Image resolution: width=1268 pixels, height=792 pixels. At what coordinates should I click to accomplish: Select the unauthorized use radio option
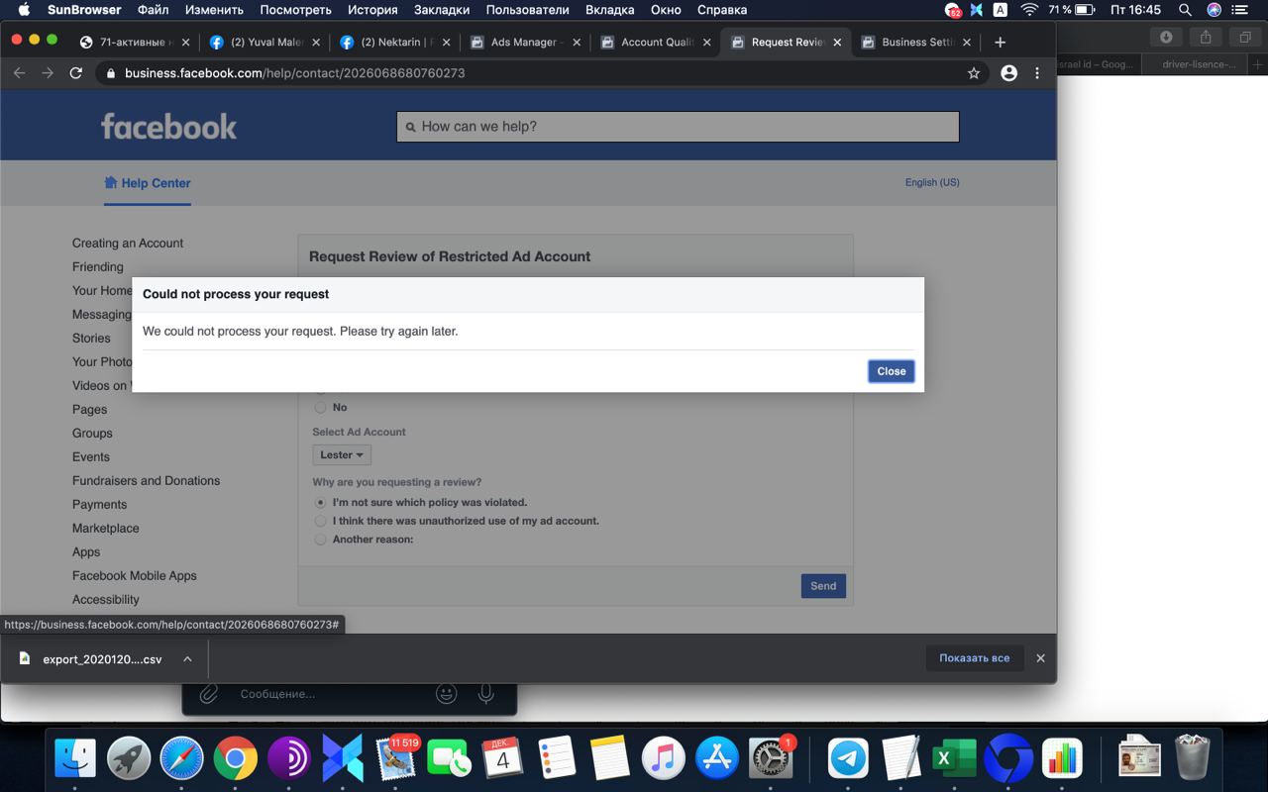click(320, 521)
